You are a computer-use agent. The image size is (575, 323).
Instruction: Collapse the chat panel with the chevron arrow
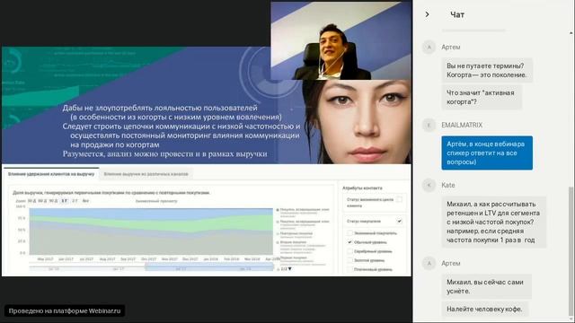click(427, 14)
